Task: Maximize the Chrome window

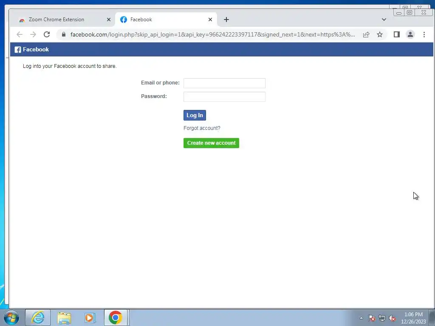Action: [410, 12]
